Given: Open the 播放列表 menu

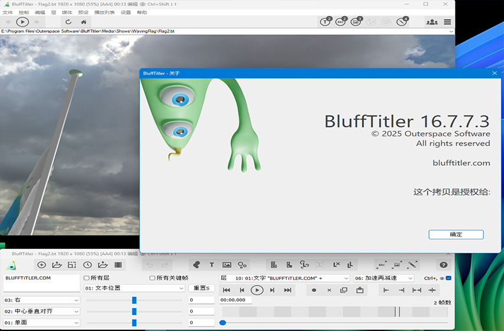Looking at the screenshot, I should pos(103,12).
